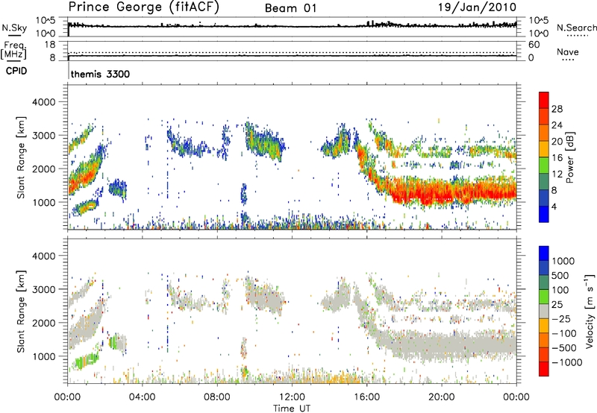The height and width of the screenshot is (413, 597).
Task: Click the '4000' tick on the power panel
Action: point(44,102)
